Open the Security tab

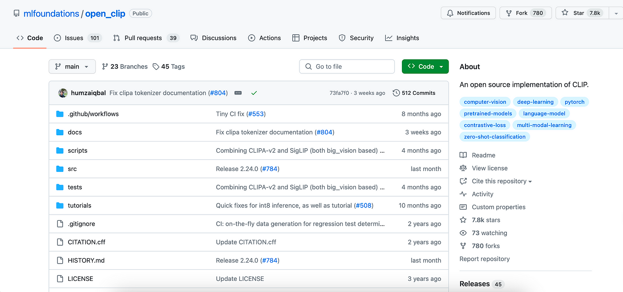click(356, 38)
